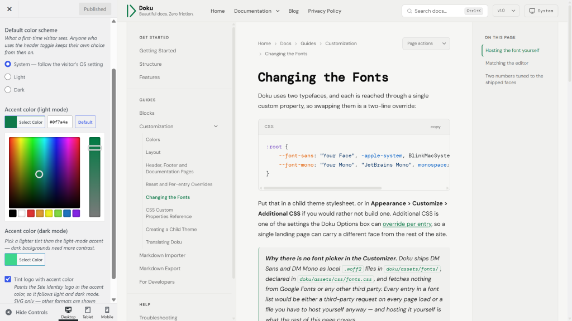Open Layout subpage in sidebar
Image resolution: width=572 pixels, height=321 pixels.
point(153,152)
